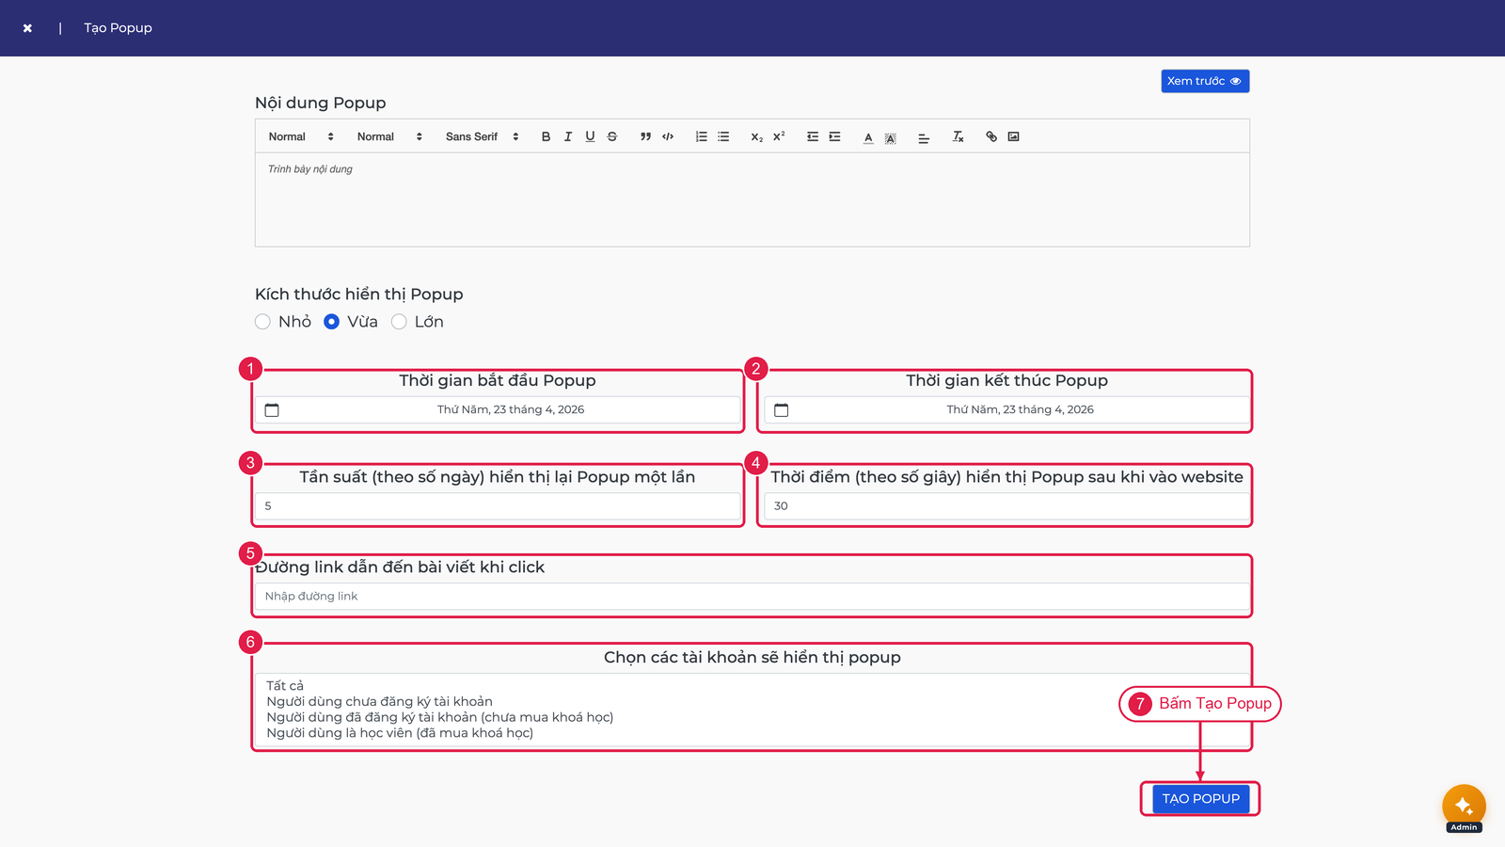Clear text formatting in the editor
Image resolution: width=1505 pixels, height=847 pixels.
click(958, 136)
